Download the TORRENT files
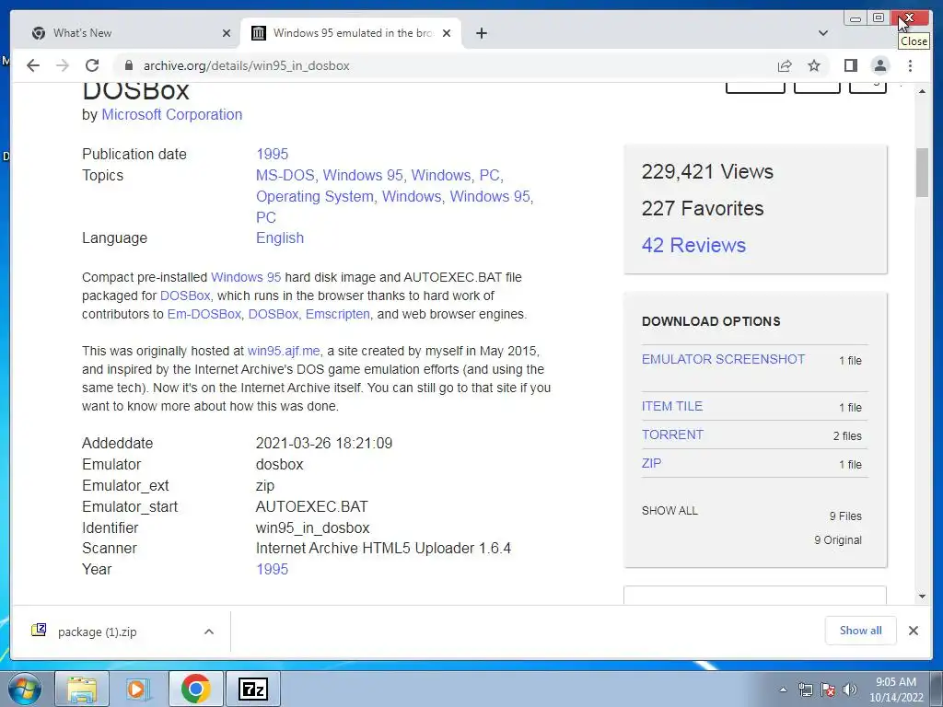The image size is (943, 707). [672, 435]
